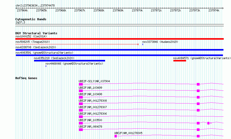Click second exon of UBE2F-SCLY|NR_037904 track
Image resolution: width=231 pixels, height=139 pixels.
click(x=198, y=84)
